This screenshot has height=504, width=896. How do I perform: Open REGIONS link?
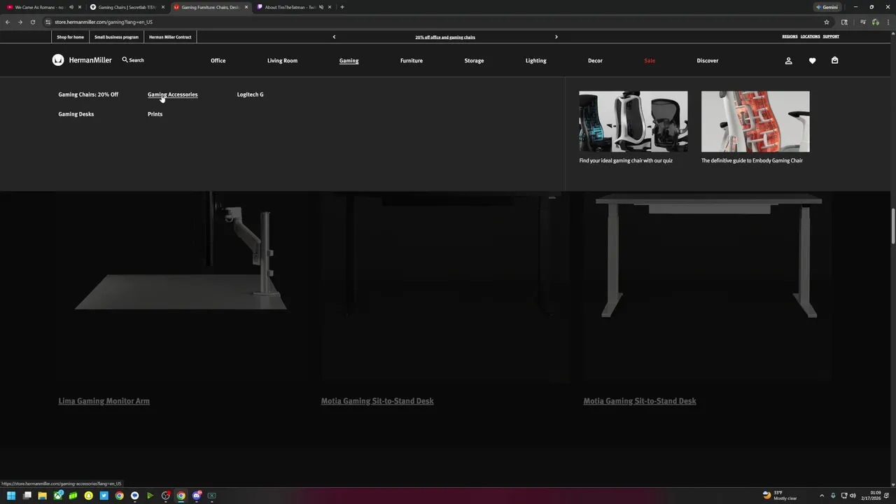click(x=790, y=36)
